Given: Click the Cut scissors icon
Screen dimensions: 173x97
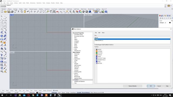Looking at the screenshot, I should [x=18, y=12].
